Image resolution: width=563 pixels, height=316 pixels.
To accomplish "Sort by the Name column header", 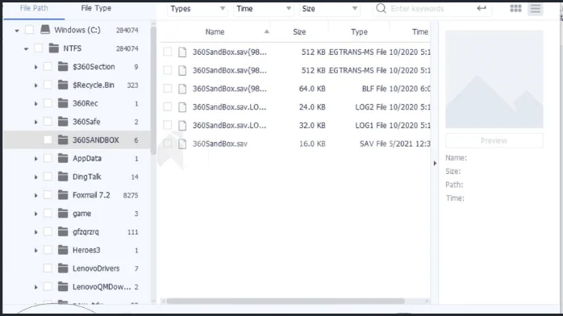I will (x=215, y=32).
